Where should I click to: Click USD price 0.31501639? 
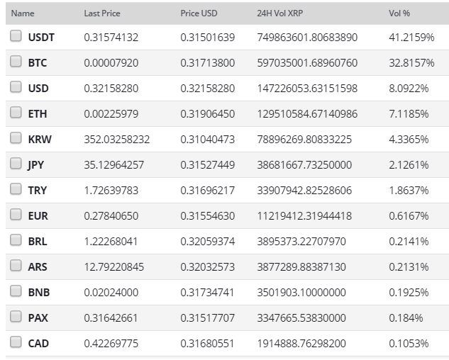(208, 38)
